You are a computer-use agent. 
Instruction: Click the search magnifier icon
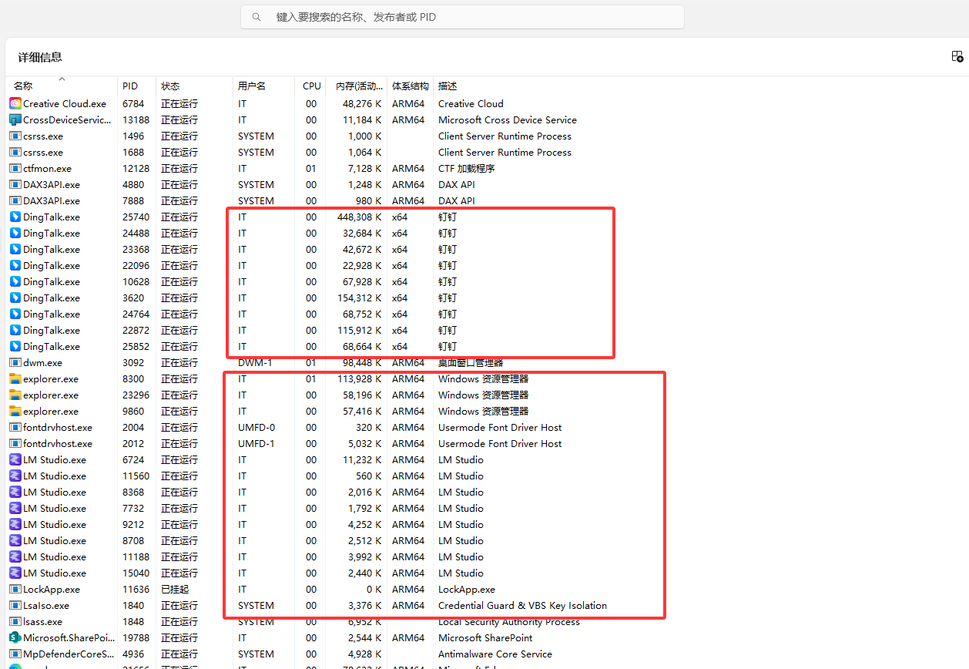coord(257,17)
